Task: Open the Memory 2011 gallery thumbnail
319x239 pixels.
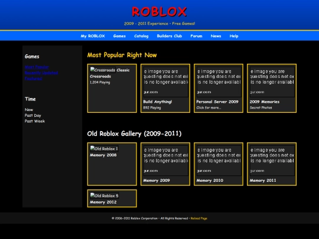Action: point(272,161)
